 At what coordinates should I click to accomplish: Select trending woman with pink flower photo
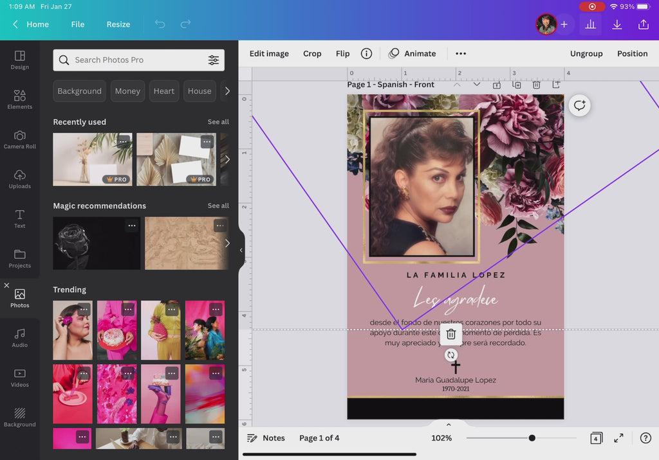click(73, 330)
